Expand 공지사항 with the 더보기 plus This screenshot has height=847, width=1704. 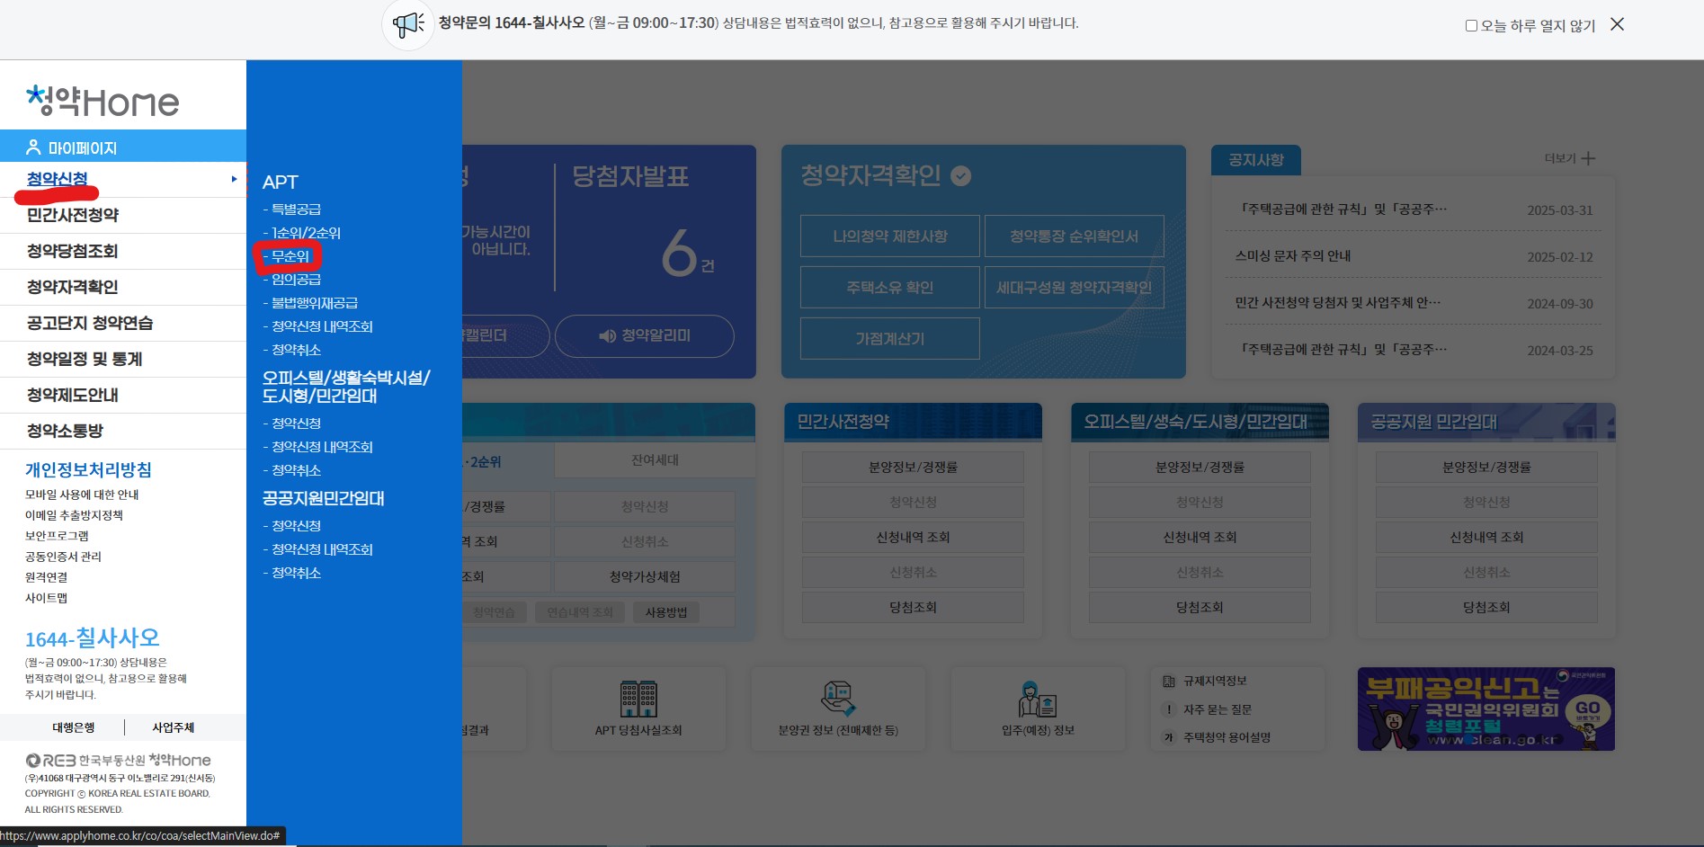[x=1588, y=158]
